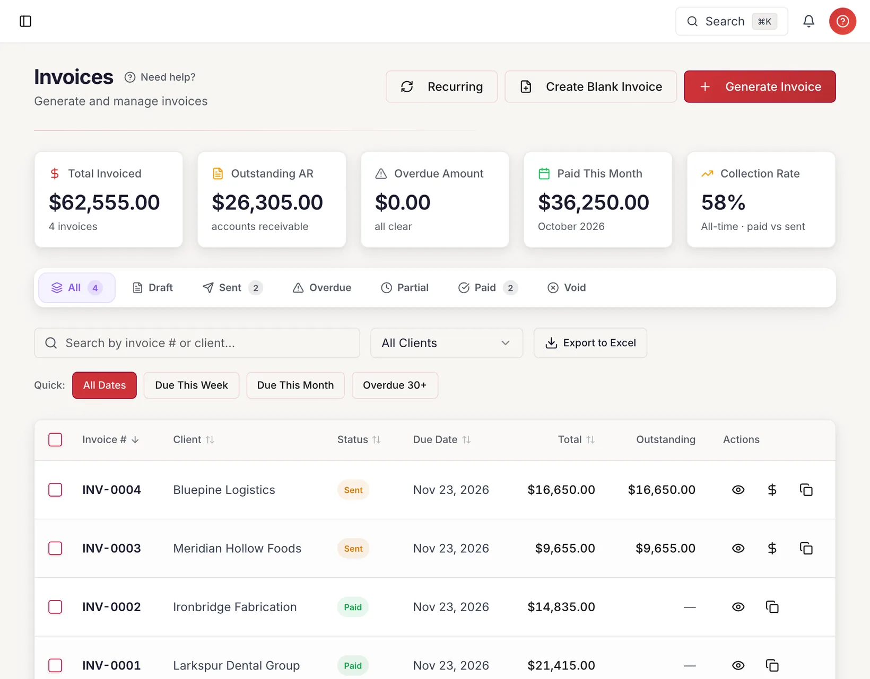Sort table by Client column
This screenshot has height=679, width=870.
210,440
